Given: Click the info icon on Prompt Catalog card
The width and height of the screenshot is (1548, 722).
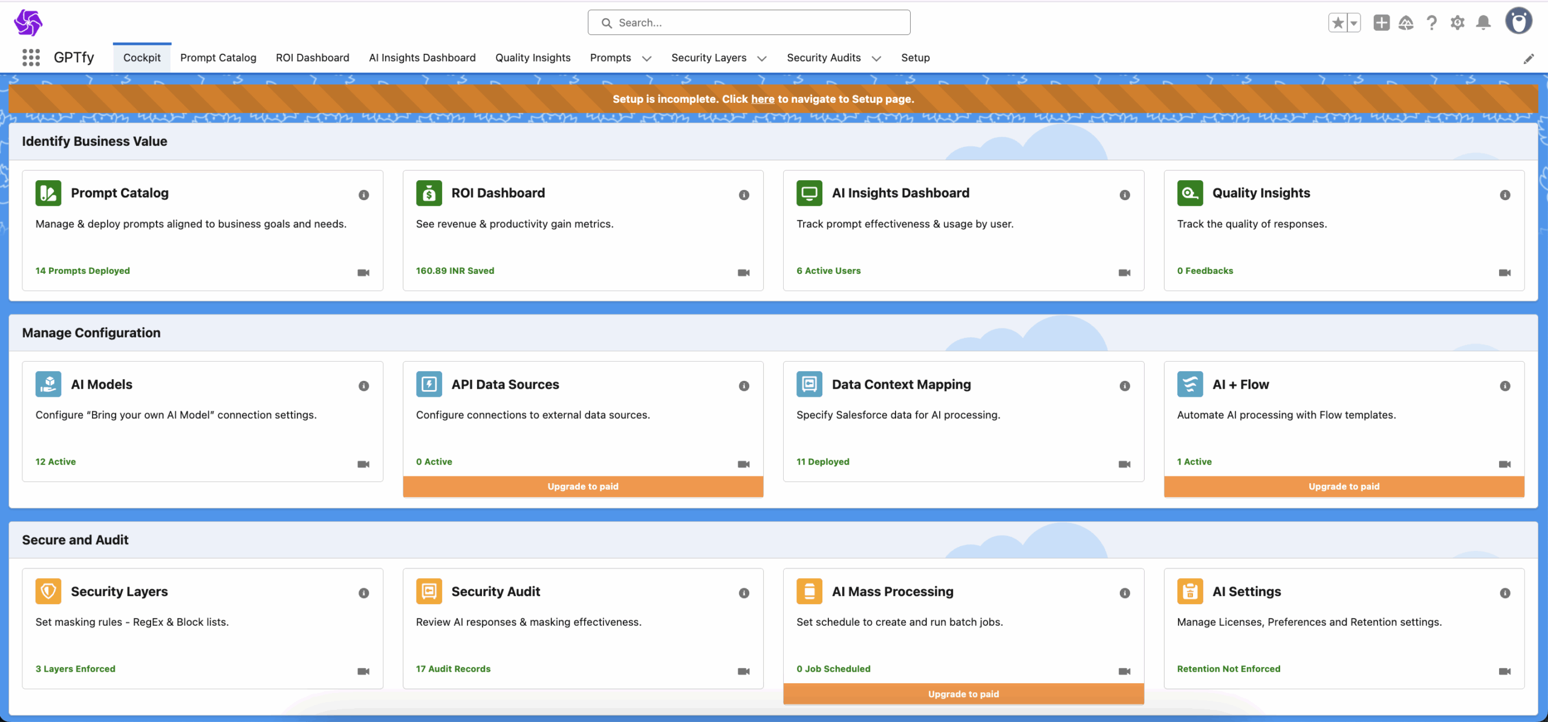Looking at the screenshot, I should (x=363, y=195).
